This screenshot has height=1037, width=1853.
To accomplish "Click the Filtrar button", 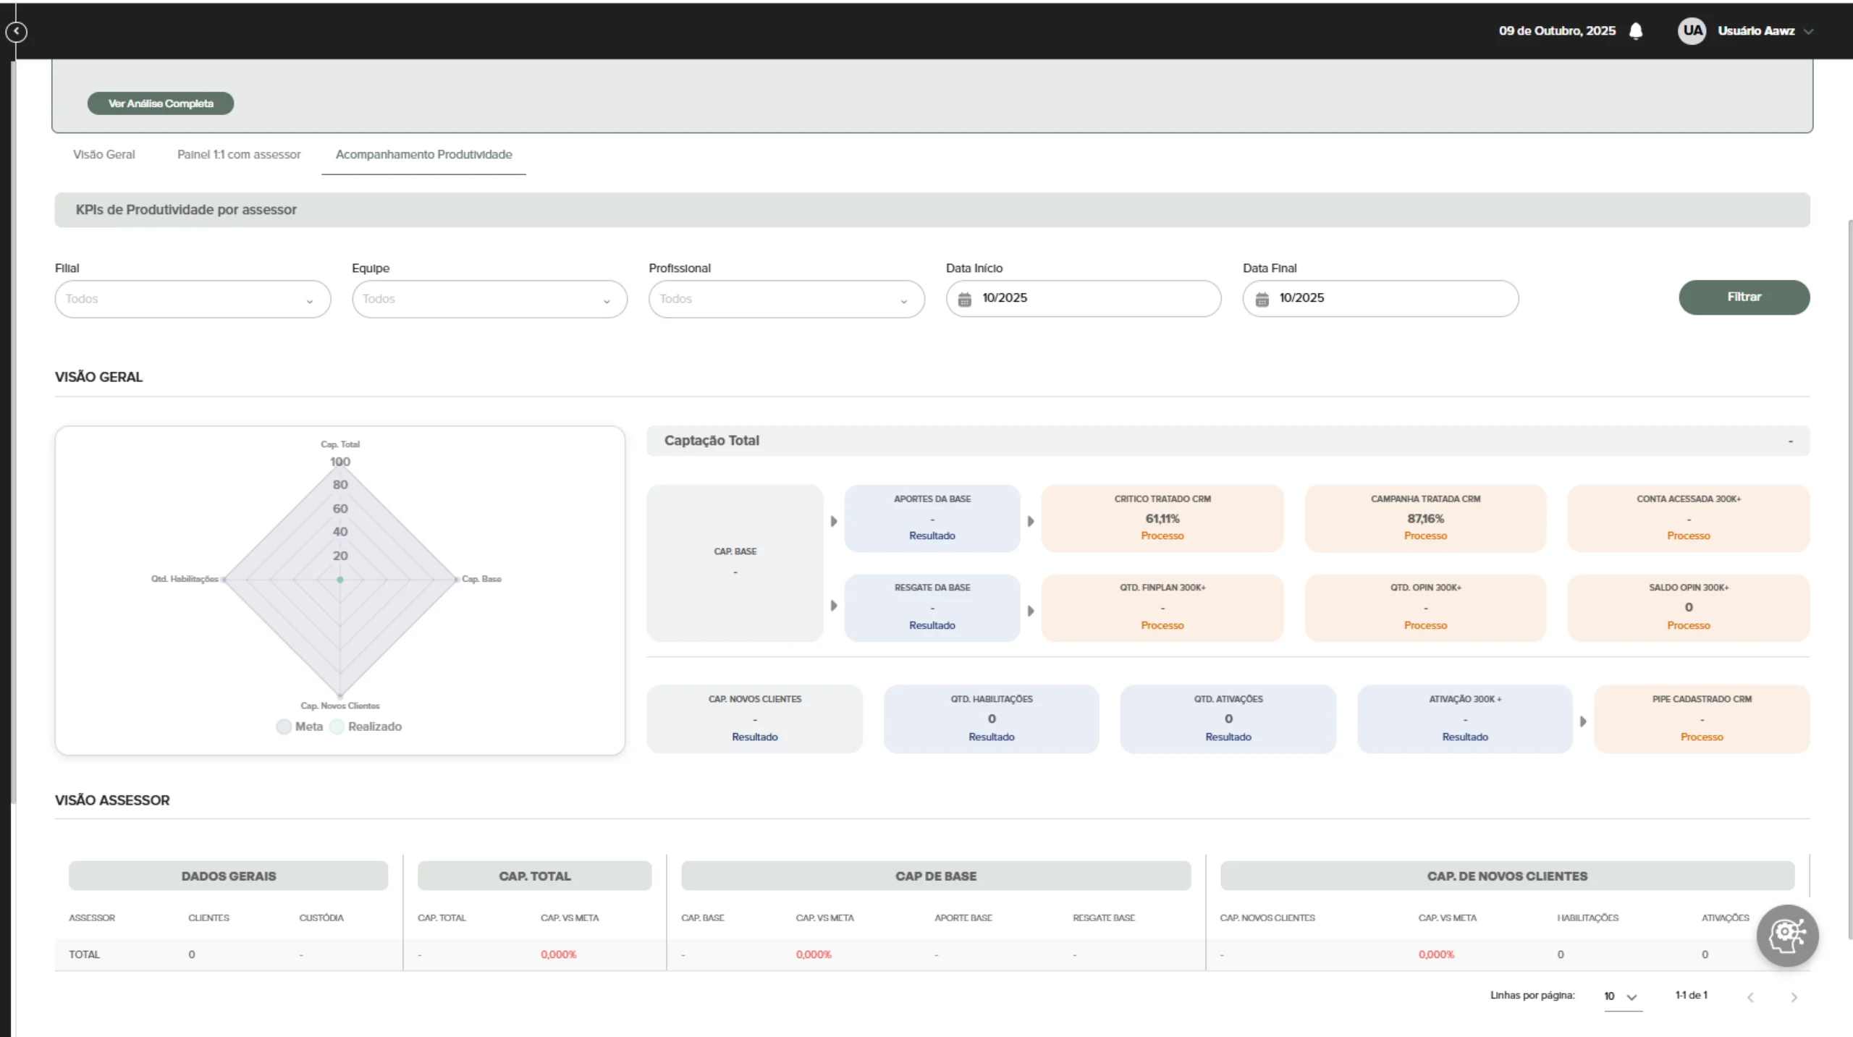I will click(1744, 297).
